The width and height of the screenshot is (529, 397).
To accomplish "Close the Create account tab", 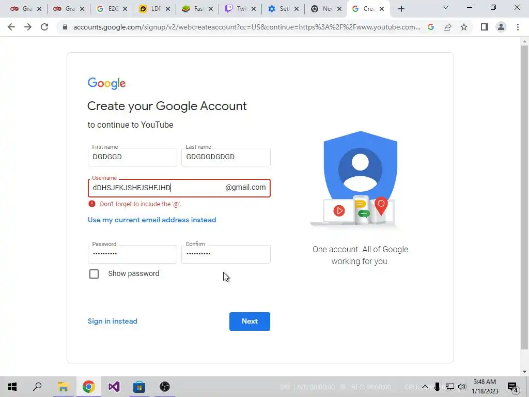I will click(382, 9).
